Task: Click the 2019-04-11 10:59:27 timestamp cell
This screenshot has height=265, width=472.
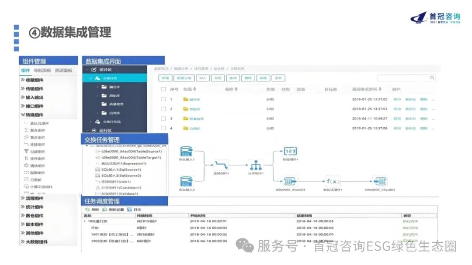Action: pyautogui.click(x=370, y=119)
